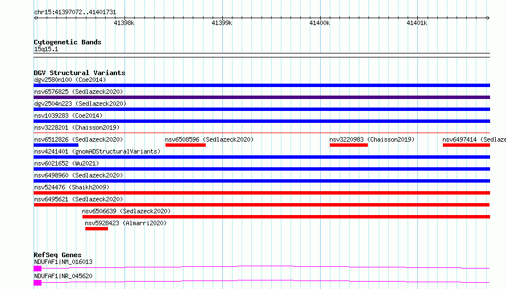Click the DGV Structural Variants track heading
The image size is (506, 289).
click(x=80, y=73)
